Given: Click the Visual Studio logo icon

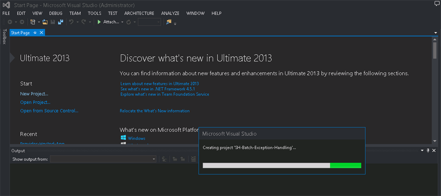Looking at the screenshot, I should point(6,5).
